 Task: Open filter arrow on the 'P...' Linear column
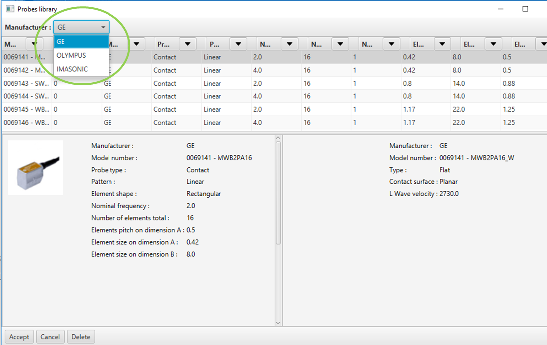238,44
